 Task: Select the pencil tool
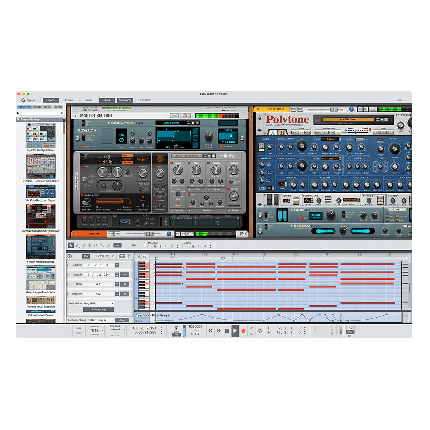coord(78,245)
